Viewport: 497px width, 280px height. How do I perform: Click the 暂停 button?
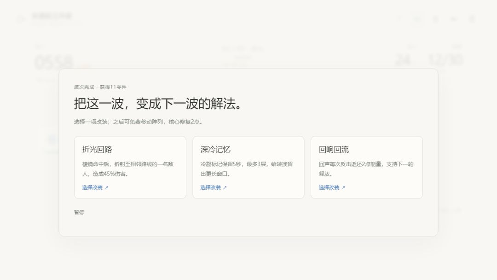(79, 212)
